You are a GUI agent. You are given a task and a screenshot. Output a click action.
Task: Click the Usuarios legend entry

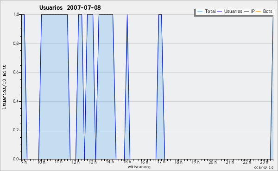point(230,11)
